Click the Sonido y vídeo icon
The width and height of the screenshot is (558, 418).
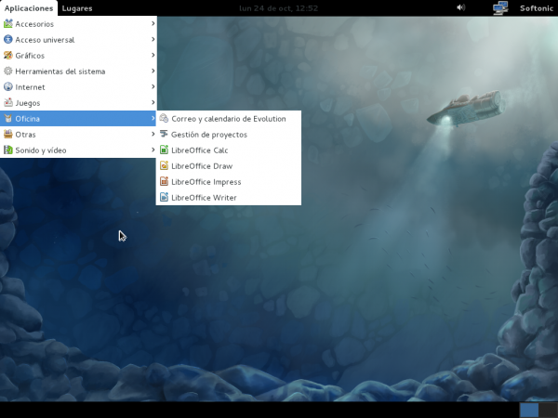(7, 150)
